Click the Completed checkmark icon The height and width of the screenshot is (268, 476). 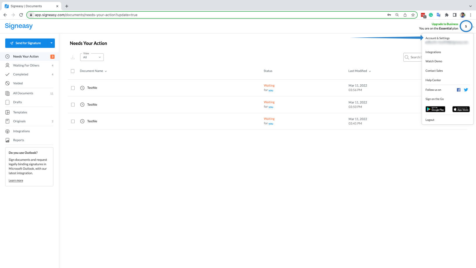[x=8, y=74]
